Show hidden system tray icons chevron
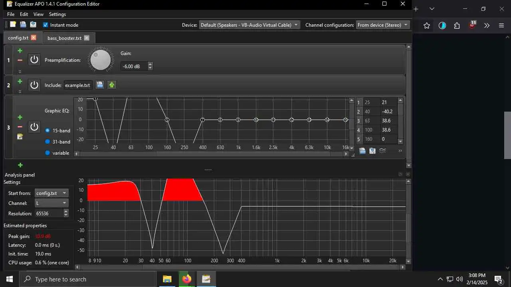The height and width of the screenshot is (287, 511). click(440, 279)
